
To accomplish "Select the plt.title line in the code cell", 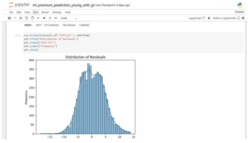I will (x=51, y=39).
